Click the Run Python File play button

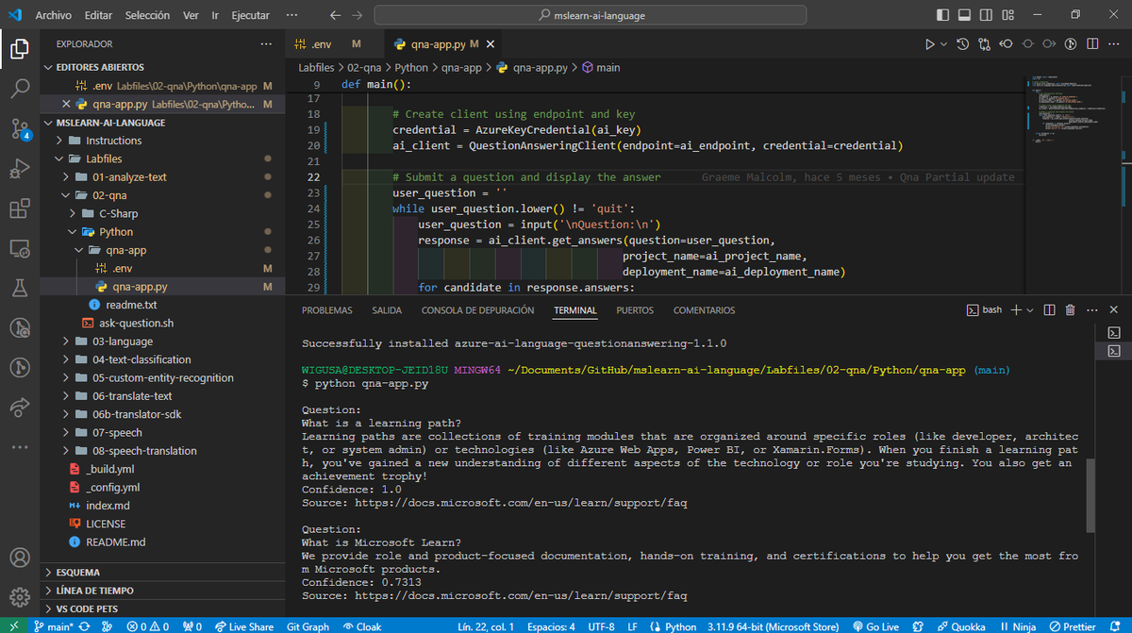[x=930, y=44]
